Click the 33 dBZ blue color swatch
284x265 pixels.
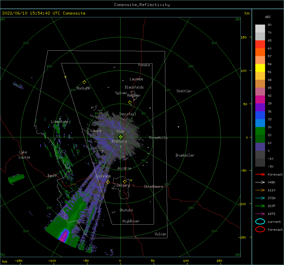[260, 123]
